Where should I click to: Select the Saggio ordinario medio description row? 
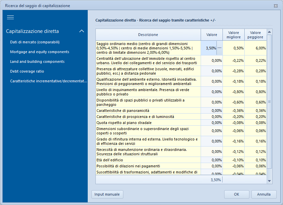pyautogui.click(x=148, y=48)
